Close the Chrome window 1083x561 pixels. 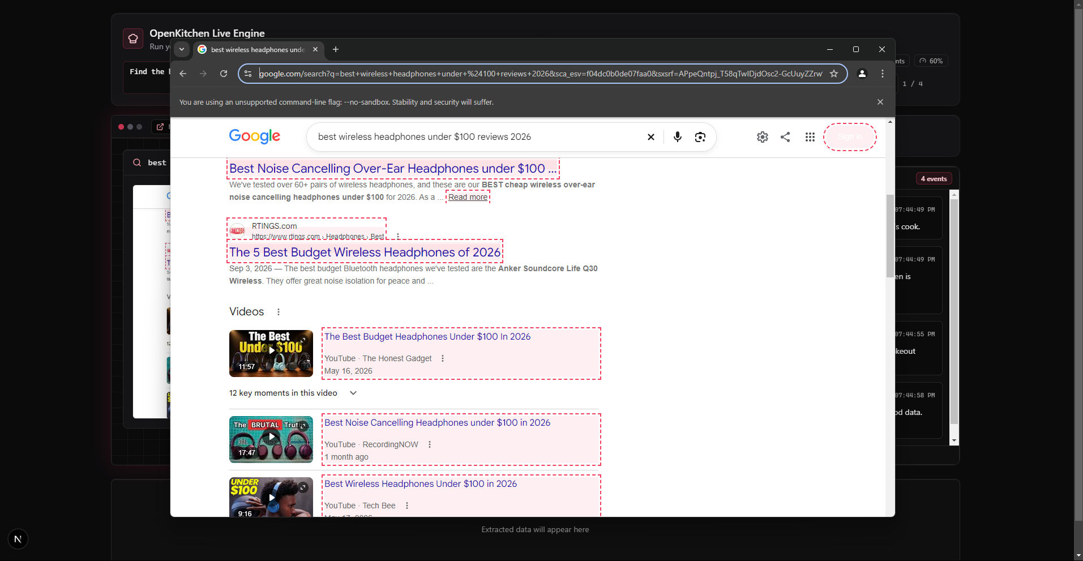click(x=882, y=49)
